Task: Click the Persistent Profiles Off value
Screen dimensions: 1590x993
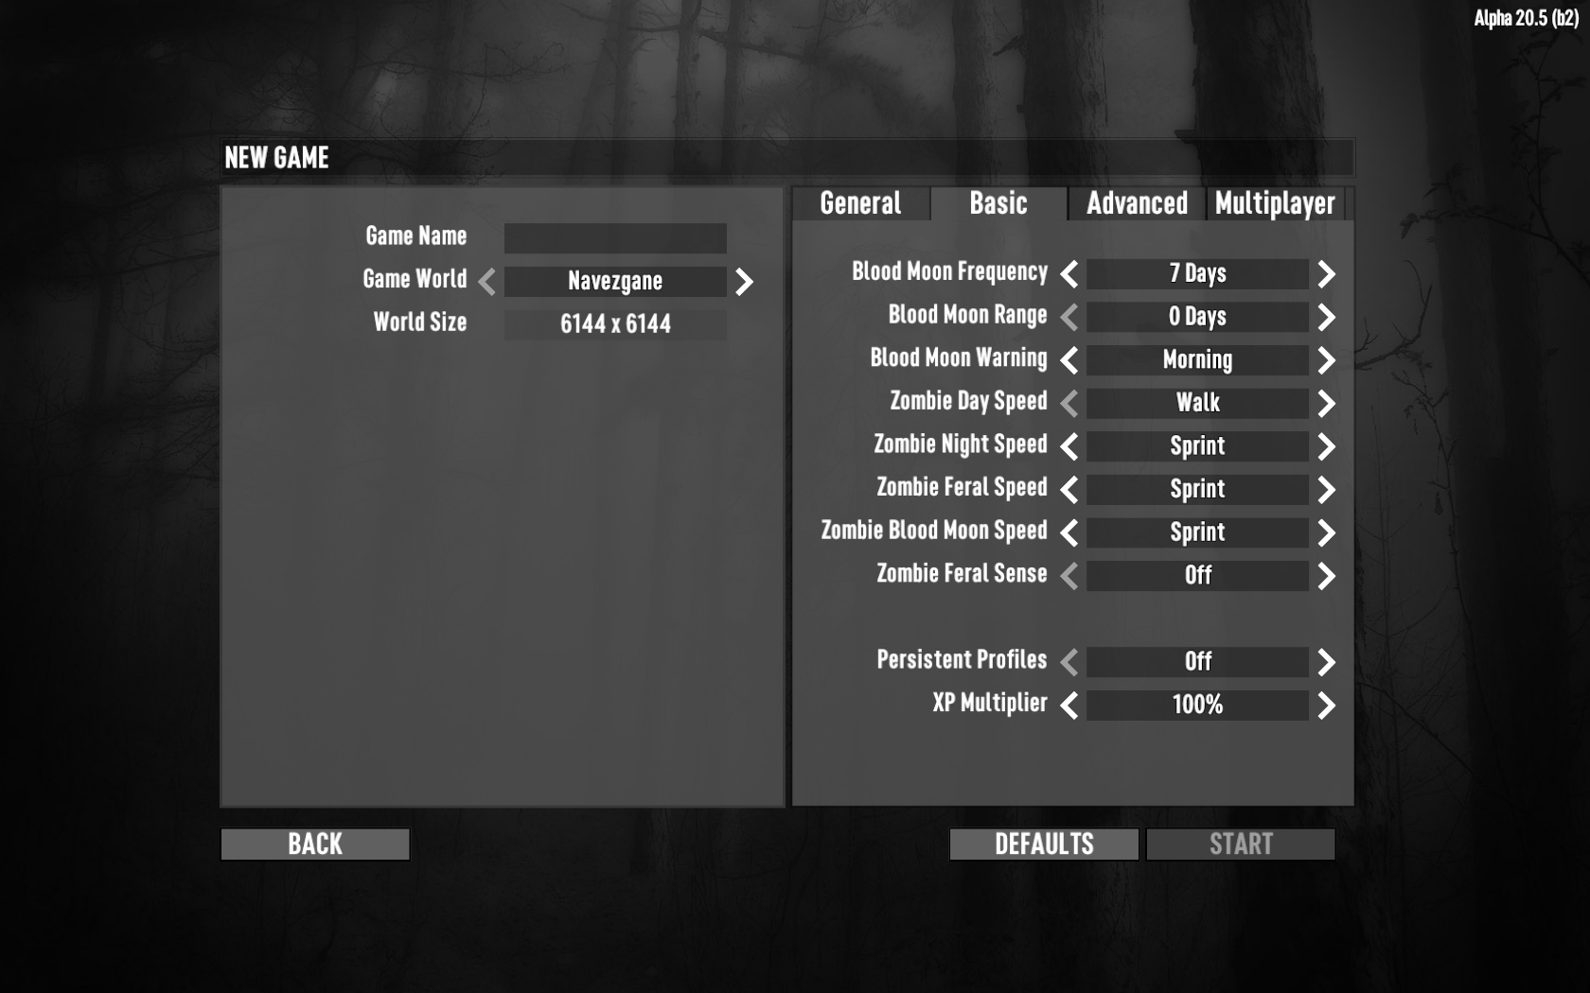Action: click(x=1197, y=662)
